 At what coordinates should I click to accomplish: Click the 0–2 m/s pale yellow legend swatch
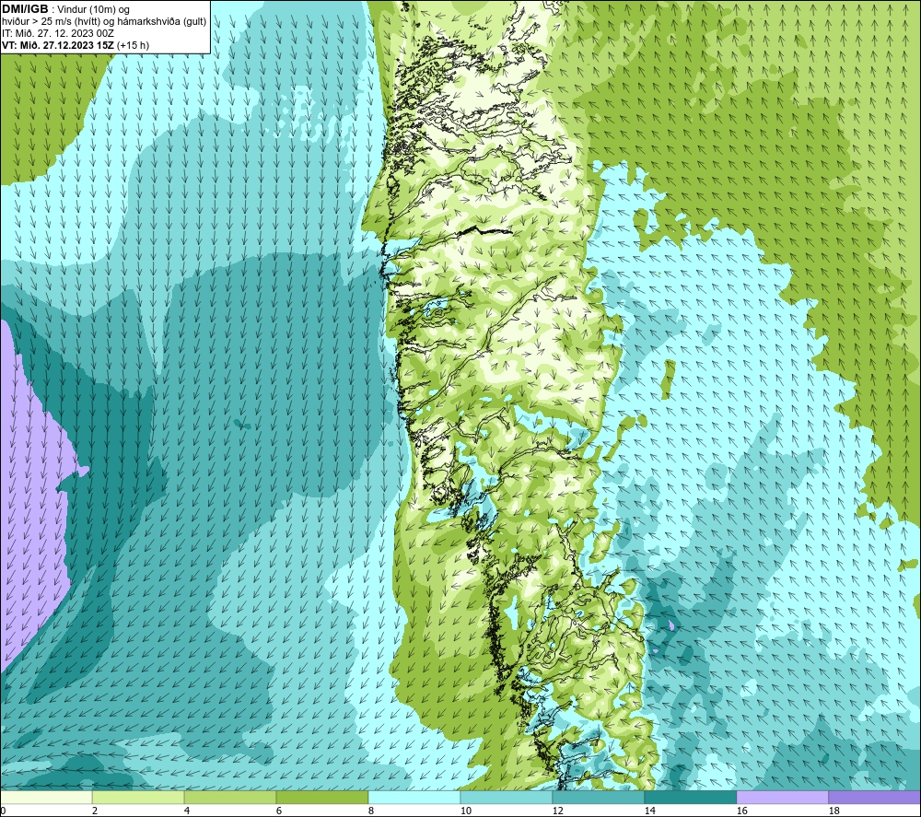pyautogui.click(x=46, y=797)
